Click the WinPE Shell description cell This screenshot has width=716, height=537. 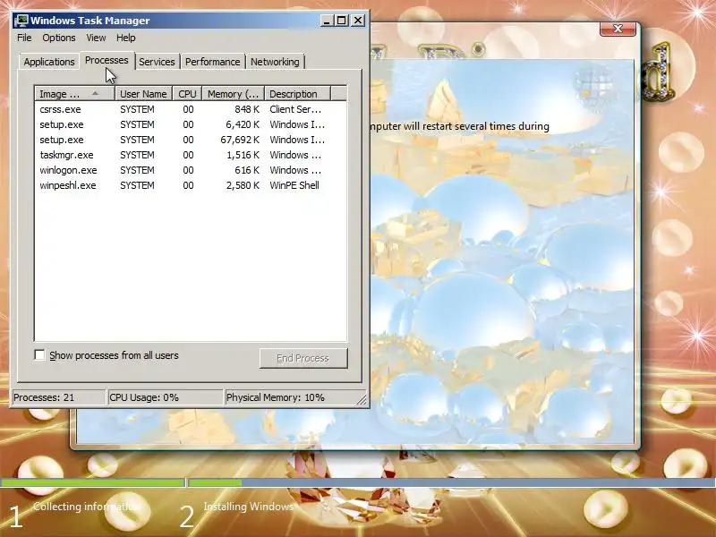[294, 185]
